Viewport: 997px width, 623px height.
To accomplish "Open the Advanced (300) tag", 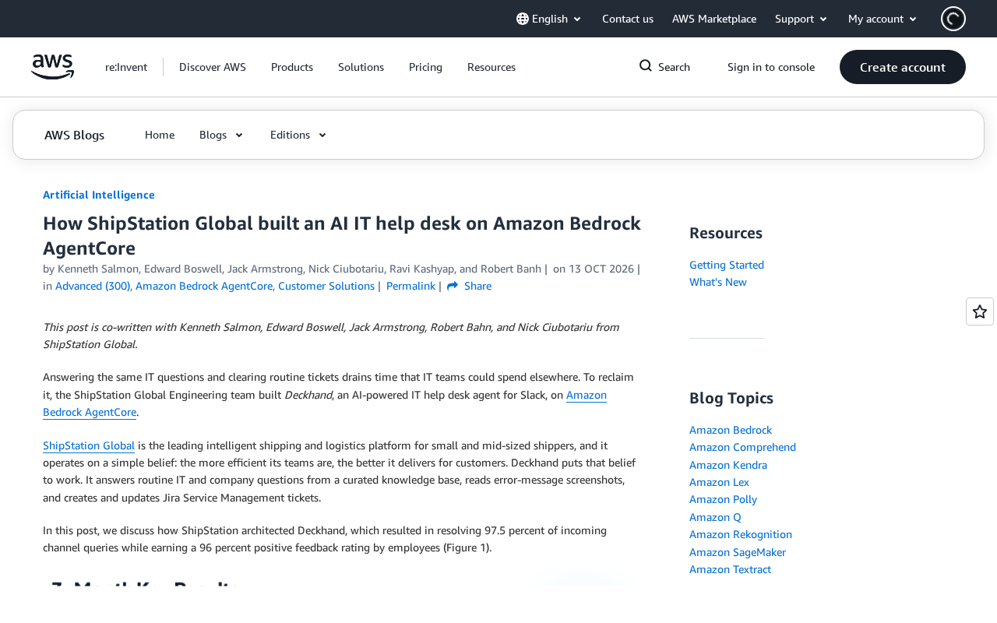I will click(x=93, y=286).
